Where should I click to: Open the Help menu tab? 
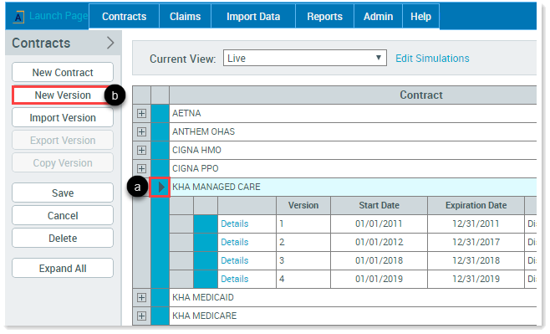(x=420, y=16)
